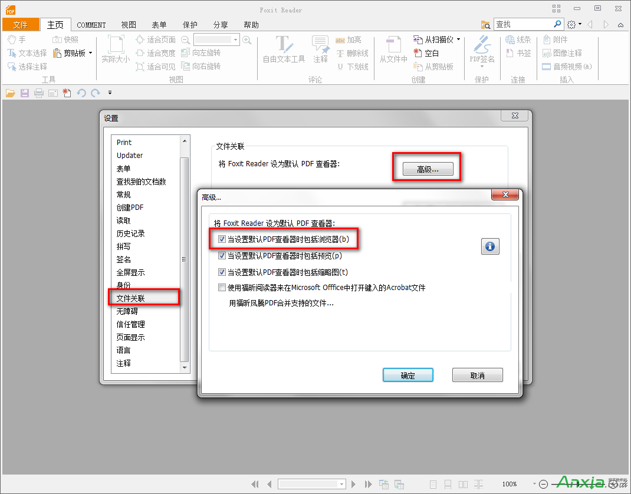Viewport: 631px width, 494px height.
Task: Select the 文本选择 text selection tool
Action: [27, 52]
